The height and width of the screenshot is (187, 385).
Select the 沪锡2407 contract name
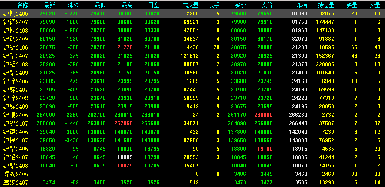click(x=15, y=123)
